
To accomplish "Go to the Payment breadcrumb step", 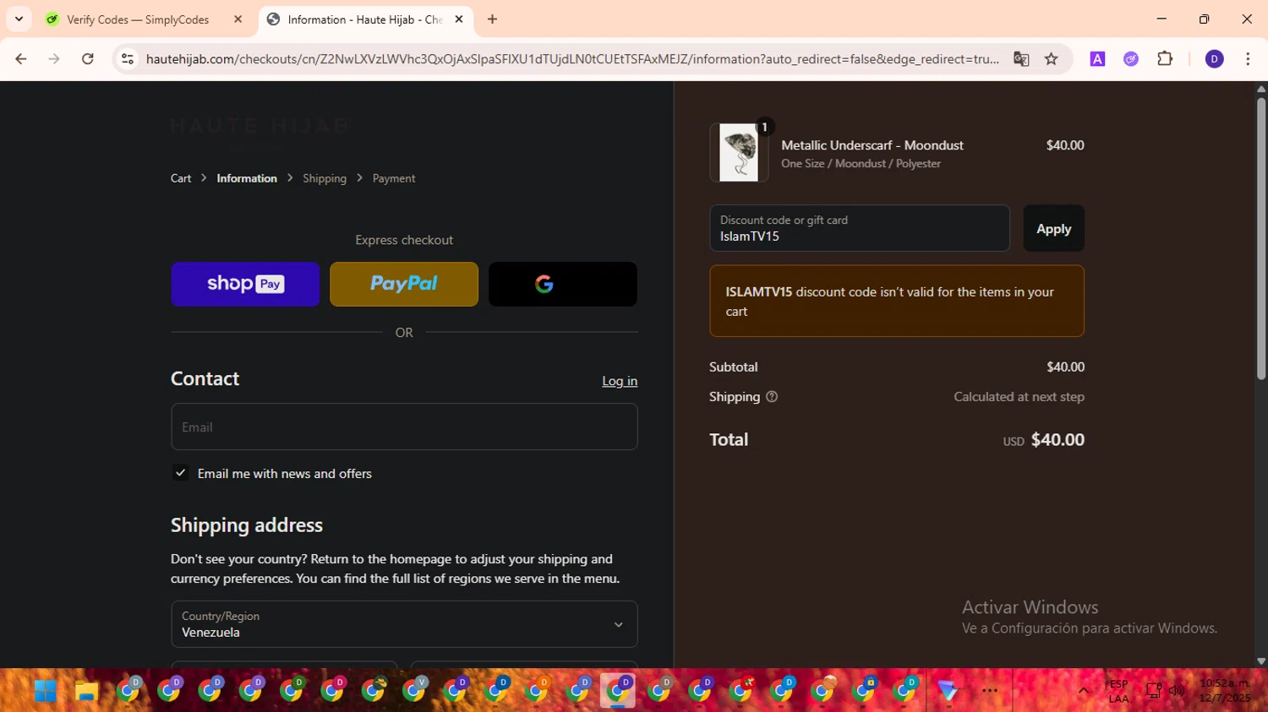I will 394,178.
